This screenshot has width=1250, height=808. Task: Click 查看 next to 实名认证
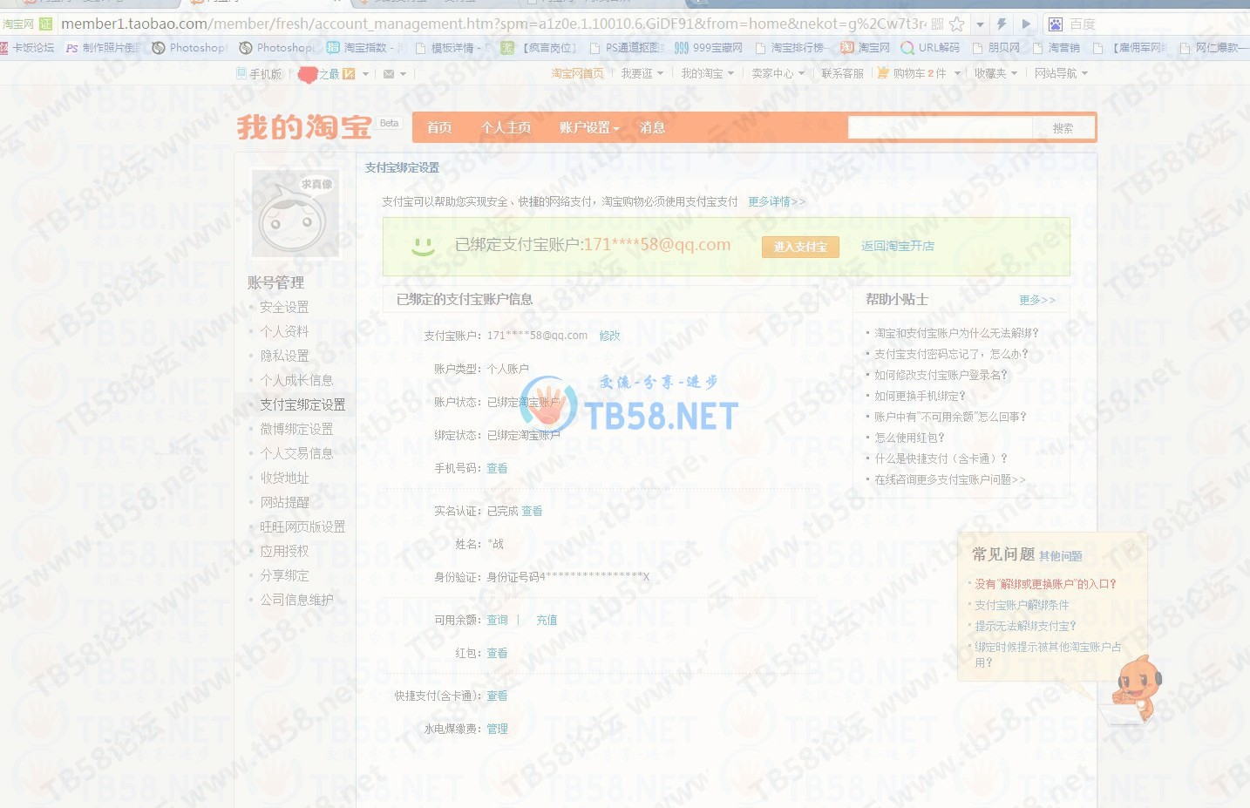(x=532, y=511)
